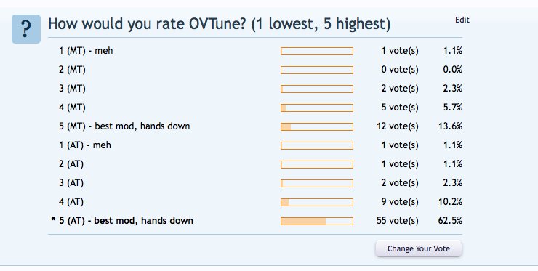Viewport: 538px width, 271px height.
Task: Click the '12 vote(s)' count text
Action: point(398,126)
